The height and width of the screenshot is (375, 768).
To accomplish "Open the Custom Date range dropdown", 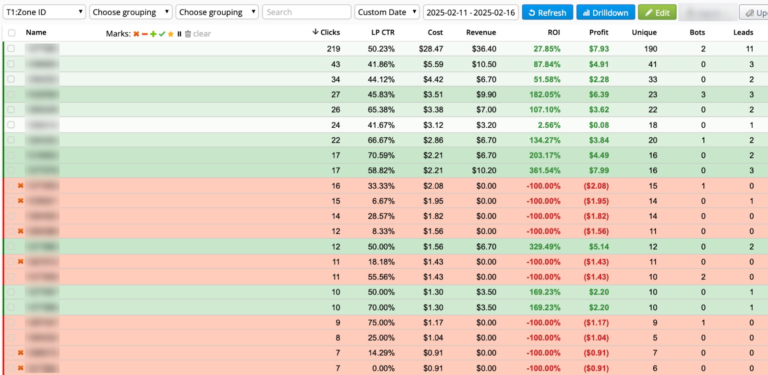I will (387, 12).
